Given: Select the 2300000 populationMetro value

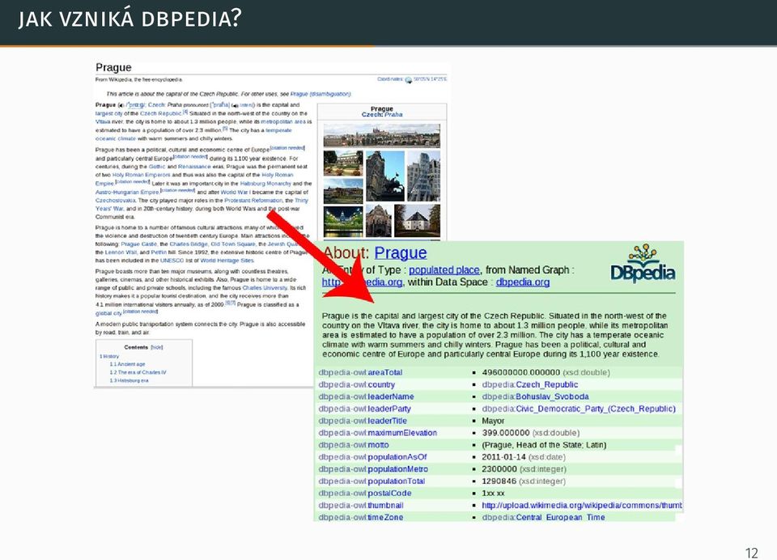Looking at the screenshot, I should (499, 469).
